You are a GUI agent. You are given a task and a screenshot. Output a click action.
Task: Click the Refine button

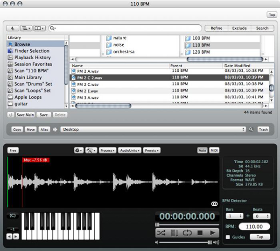coord(216,28)
